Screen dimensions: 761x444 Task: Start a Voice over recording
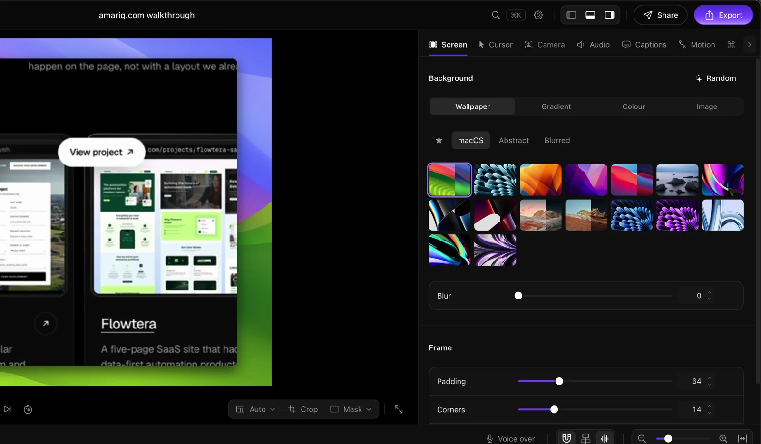[510, 439]
